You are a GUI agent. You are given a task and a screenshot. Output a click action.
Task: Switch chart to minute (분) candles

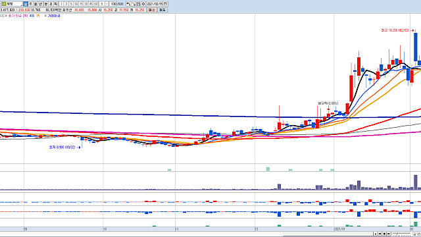(x=45, y=4)
